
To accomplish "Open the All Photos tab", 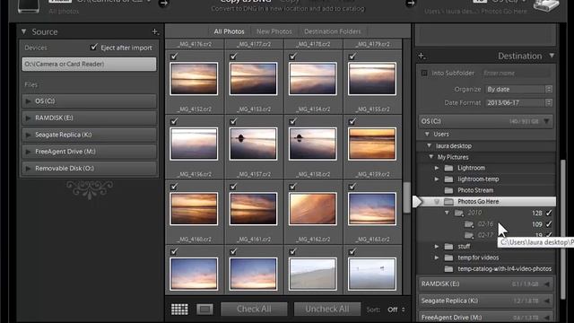I will [x=230, y=31].
